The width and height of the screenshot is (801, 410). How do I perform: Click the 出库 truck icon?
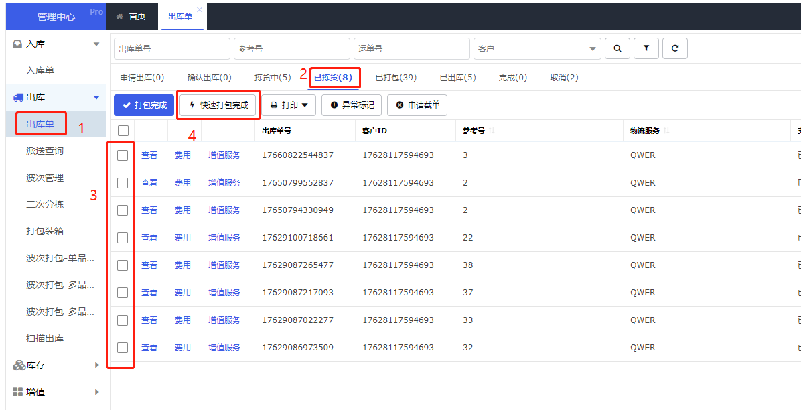18,97
